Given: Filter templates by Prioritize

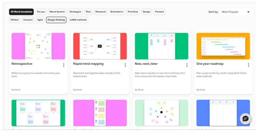Looking at the screenshot, I should (133, 12).
